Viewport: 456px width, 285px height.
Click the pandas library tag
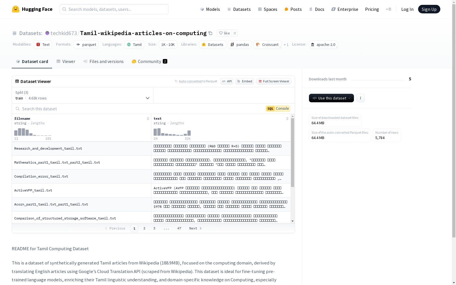click(240, 44)
